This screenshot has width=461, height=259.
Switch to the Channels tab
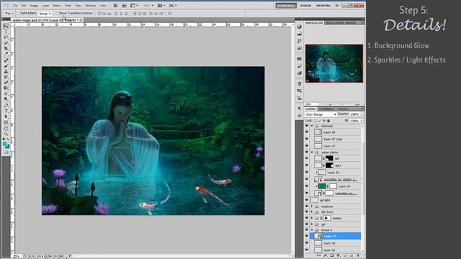tap(326, 109)
